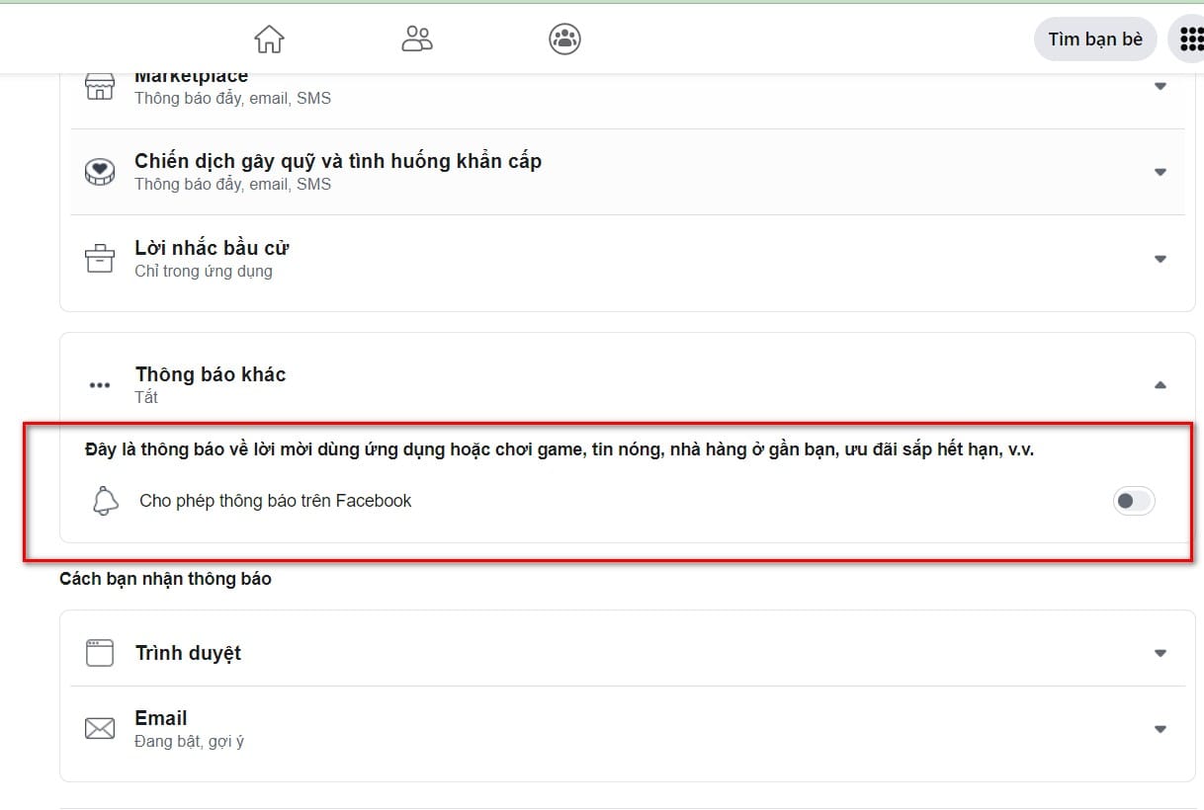Select the Lời nhắc bầu cử title
This screenshot has width=1204, height=810.
pyautogui.click(x=212, y=248)
